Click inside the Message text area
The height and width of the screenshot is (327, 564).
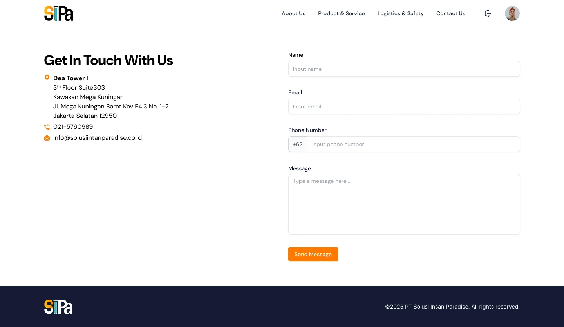click(404, 204)
